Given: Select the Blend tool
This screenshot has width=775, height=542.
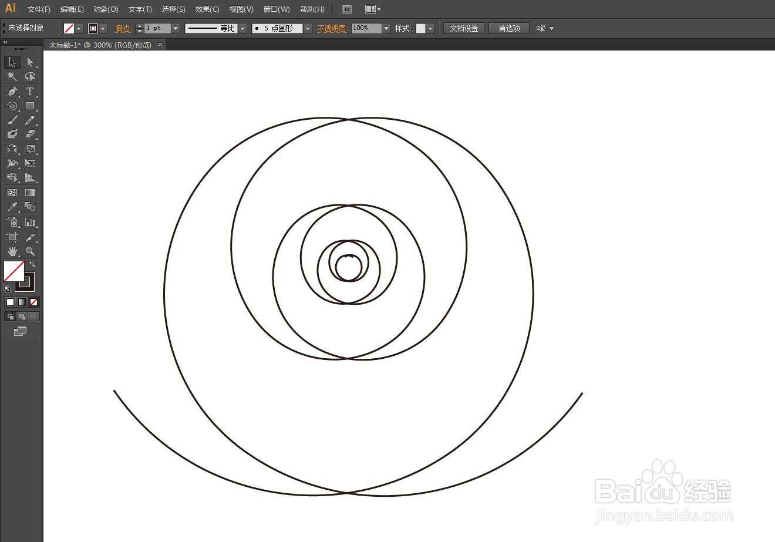Looking at the screenshot, I should [30, 207].
